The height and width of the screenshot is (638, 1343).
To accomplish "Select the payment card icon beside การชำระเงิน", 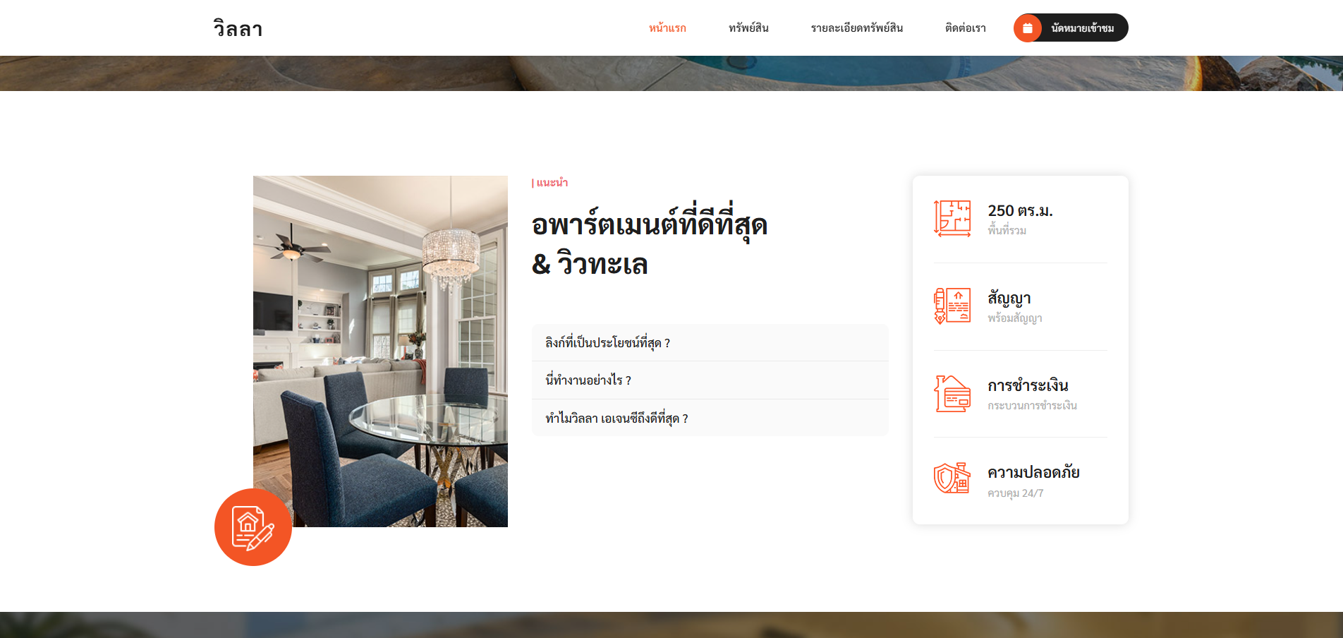I will click(x=951, y=394).
